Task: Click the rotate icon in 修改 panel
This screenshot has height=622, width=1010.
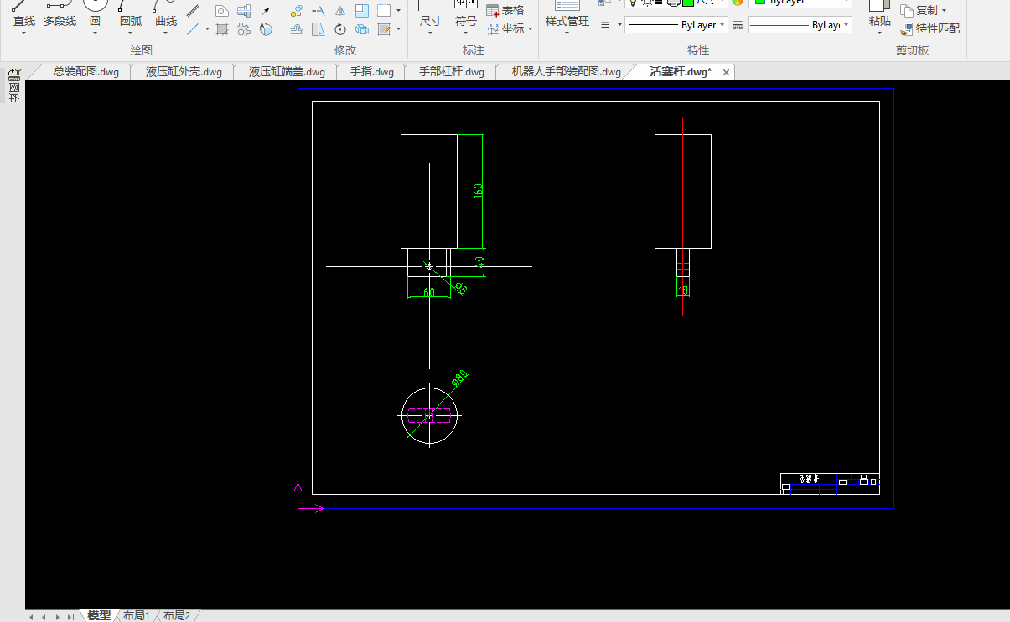Action: [340, 29]
